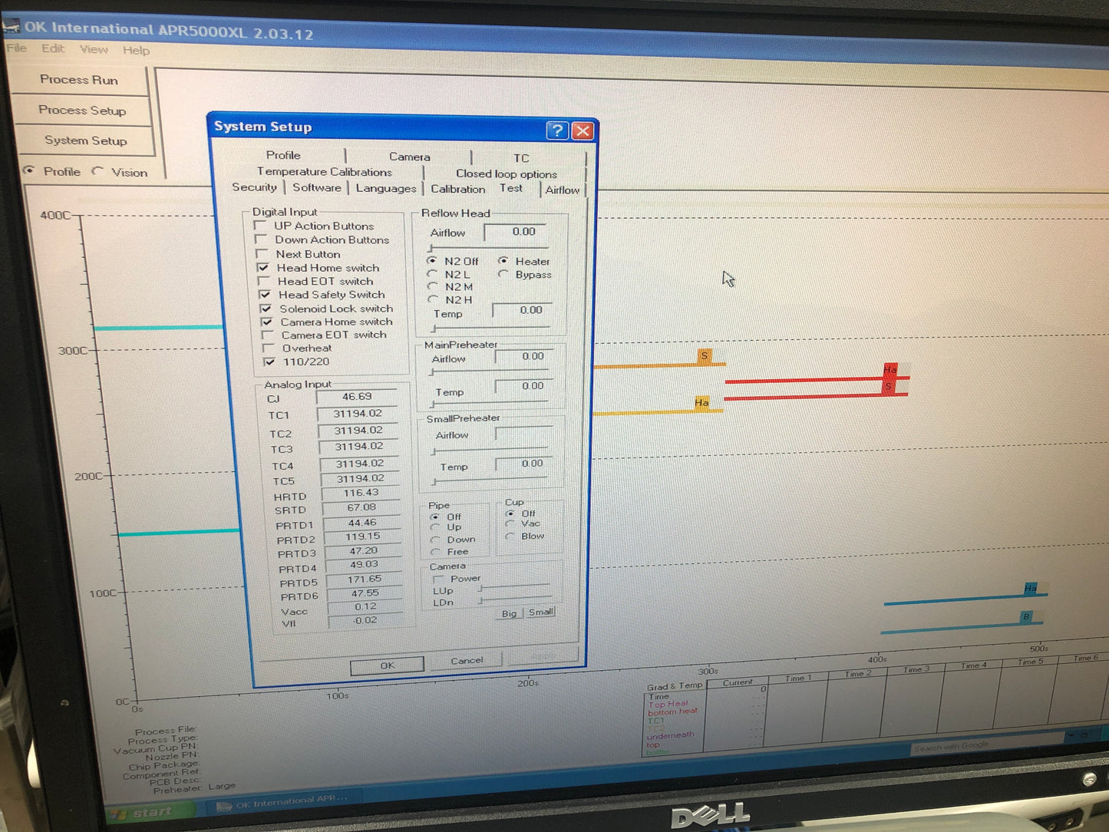1109x832 pixels.
Task: Toggle Head EOT switch checkbox
Action: tap(263, 281)
